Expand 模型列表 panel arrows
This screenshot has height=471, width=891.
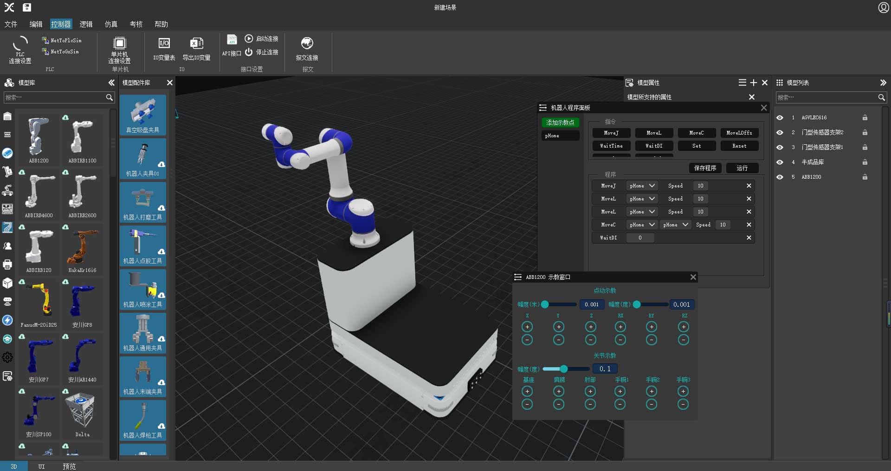883,83
